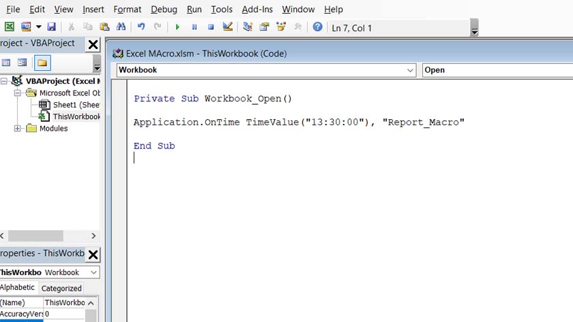Click the Reset stop icon
The image size is (573, 322).
click(211, 27)
